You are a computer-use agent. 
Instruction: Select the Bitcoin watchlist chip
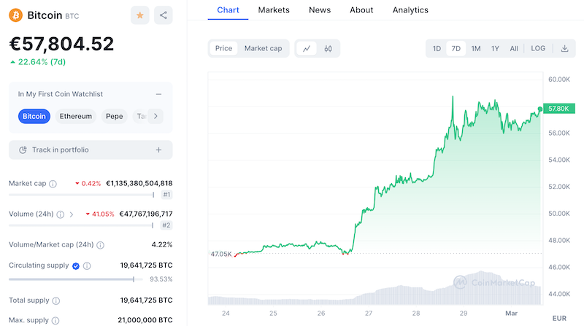click(34, 116)
